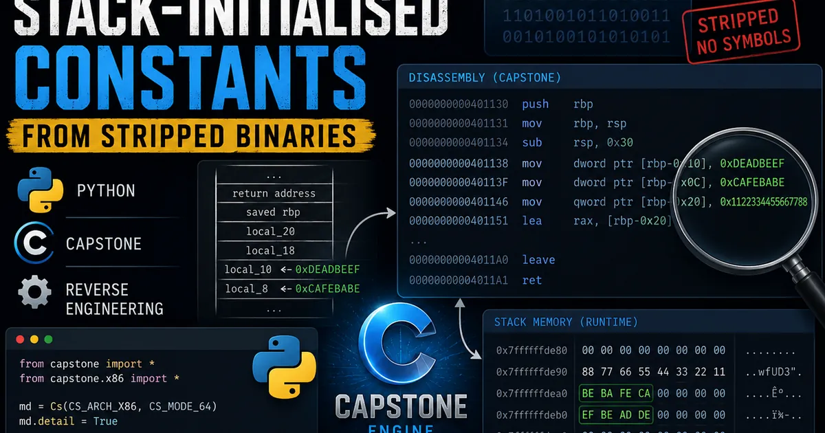Select local_8 in the stack diagram
The image size is (825, 433).
(246, 289)
